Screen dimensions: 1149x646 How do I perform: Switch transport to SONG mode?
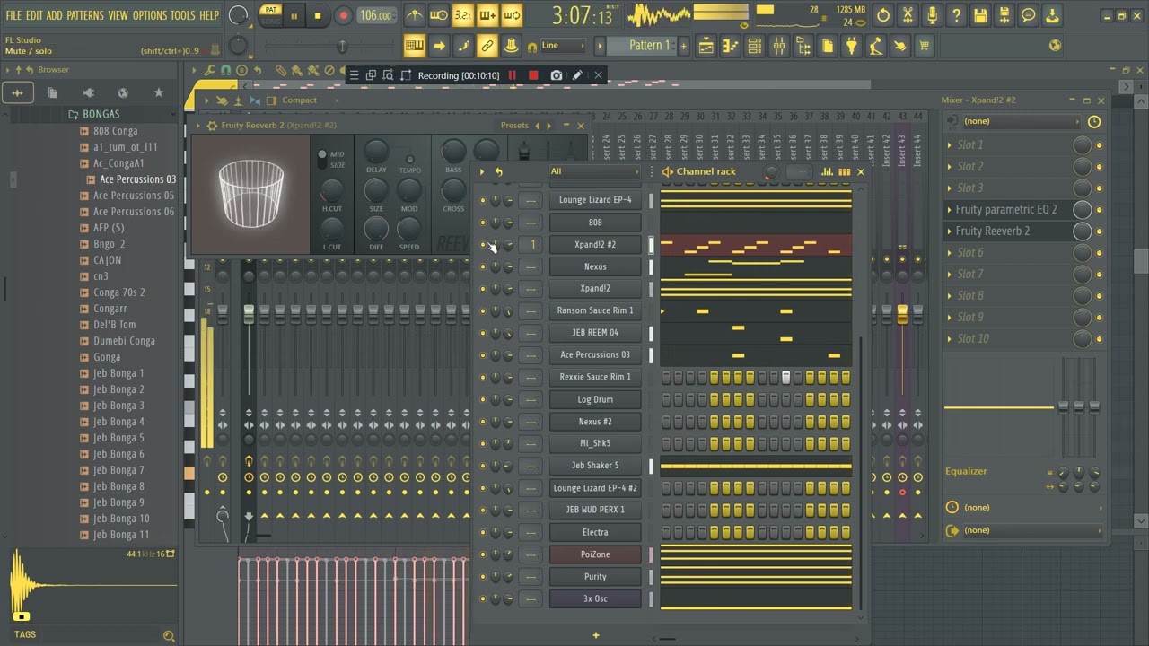coord(270,21)
